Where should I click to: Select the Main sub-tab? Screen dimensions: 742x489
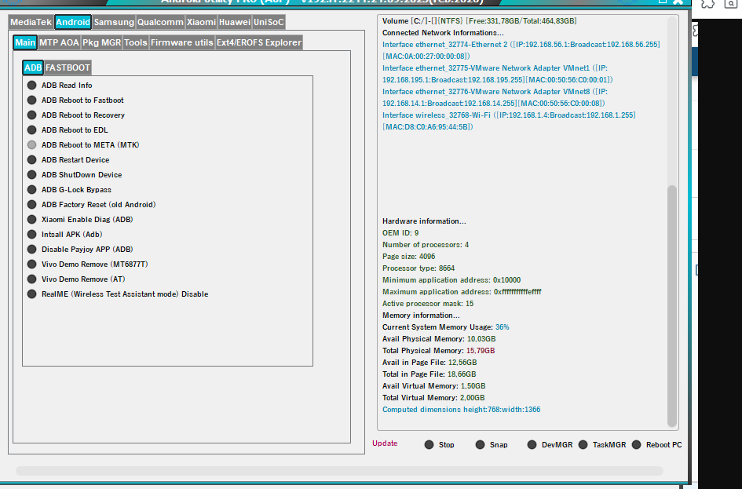coord(25,42)
